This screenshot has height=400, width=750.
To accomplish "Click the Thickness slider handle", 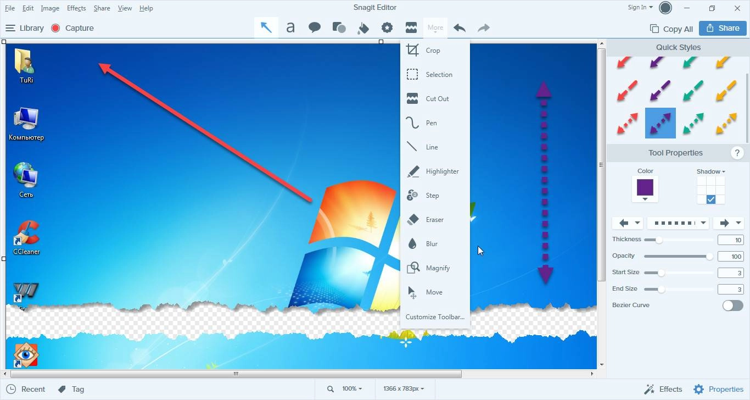I will tap(659, 240).
